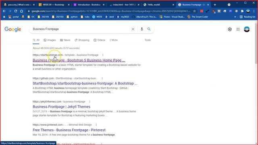Select the News search filter
The height and width of the screenshot is (145, 258).
(x=65, y=40)
